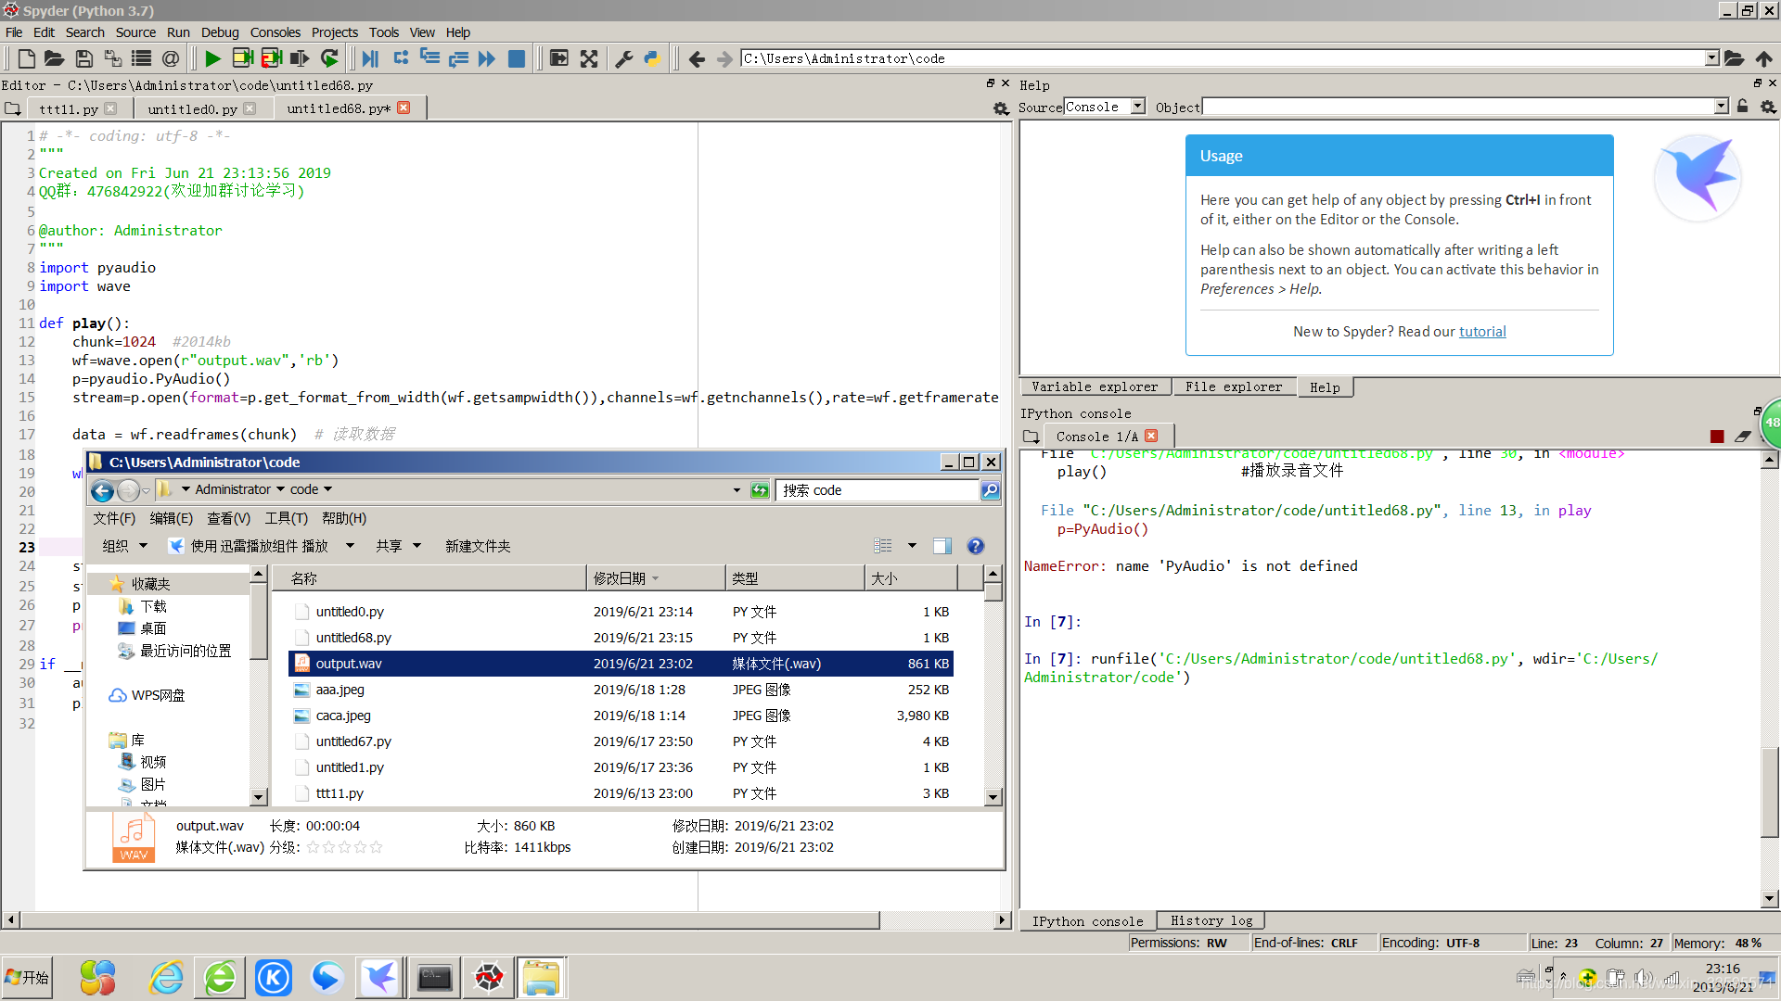Open 桌面 in the favorites tree
Screen dimensions: 1781x1001
pyautogui.click(x=153, y=628)
